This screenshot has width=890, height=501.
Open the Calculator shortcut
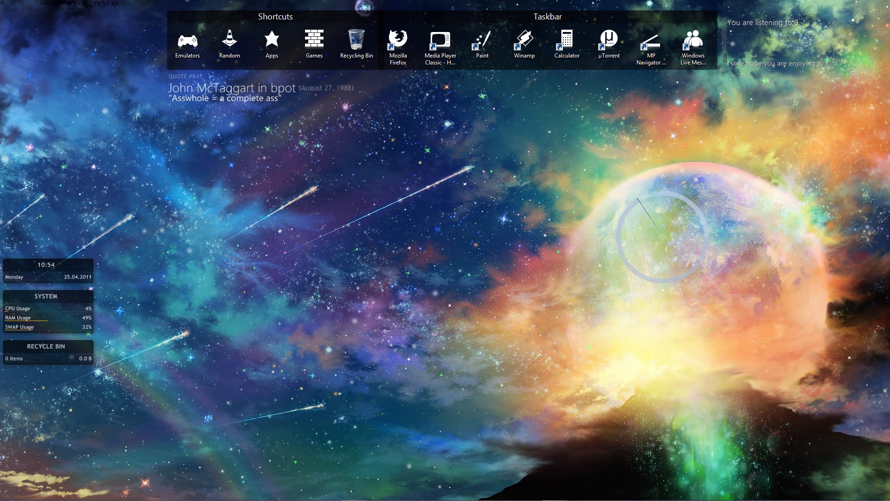(x=567, y=45)
